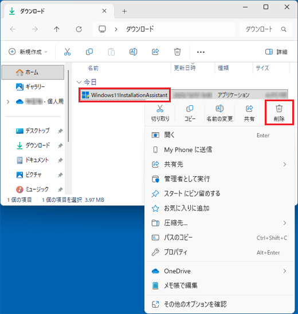The height and width of the screenshot is (314, 298).
Task: Unpin デスクトップ using its pin icon
Action: coord(60,131)
